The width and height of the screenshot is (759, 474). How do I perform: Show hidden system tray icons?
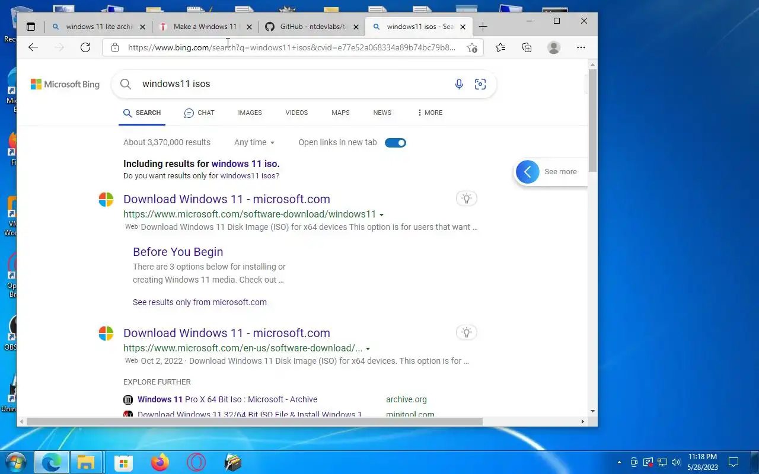[620, 462]
